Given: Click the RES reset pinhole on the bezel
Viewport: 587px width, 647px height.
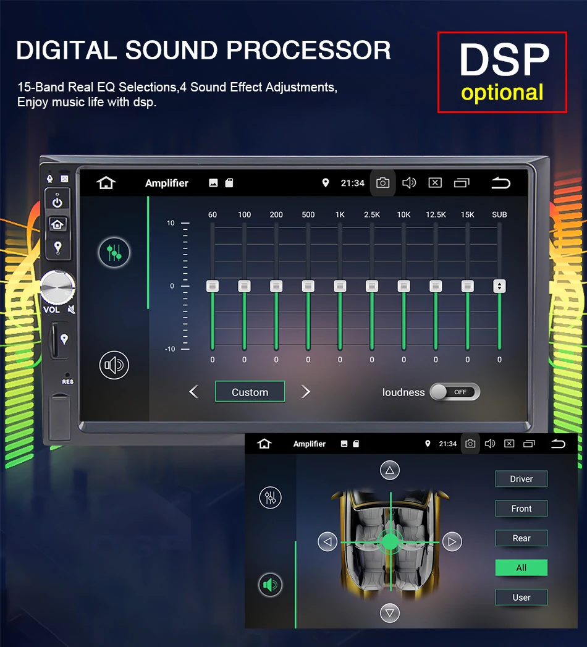Looking at the screenshot, I should 67,374.
